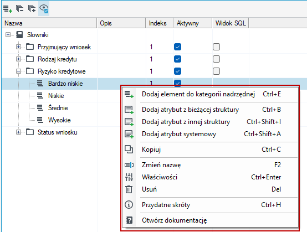Toggle Aktywny checkbox for Bardzo niskie

177,83
